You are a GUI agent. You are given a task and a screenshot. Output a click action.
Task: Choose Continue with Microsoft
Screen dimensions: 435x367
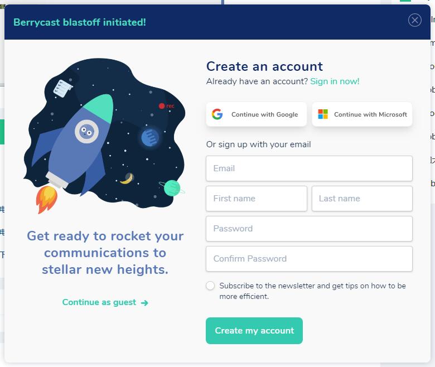362,114
